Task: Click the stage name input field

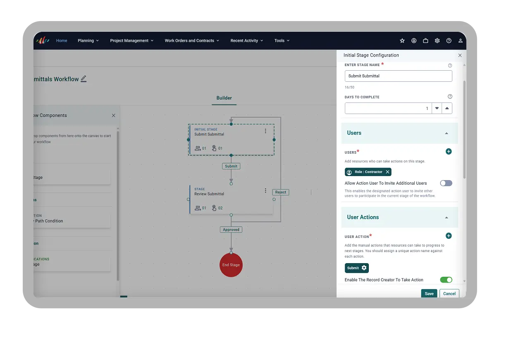Action: click(399, 76)
